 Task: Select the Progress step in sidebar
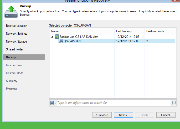(x=11, y=89)
